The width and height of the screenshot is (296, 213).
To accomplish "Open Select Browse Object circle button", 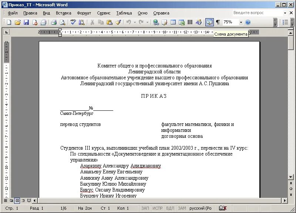I will pos(291,189).
